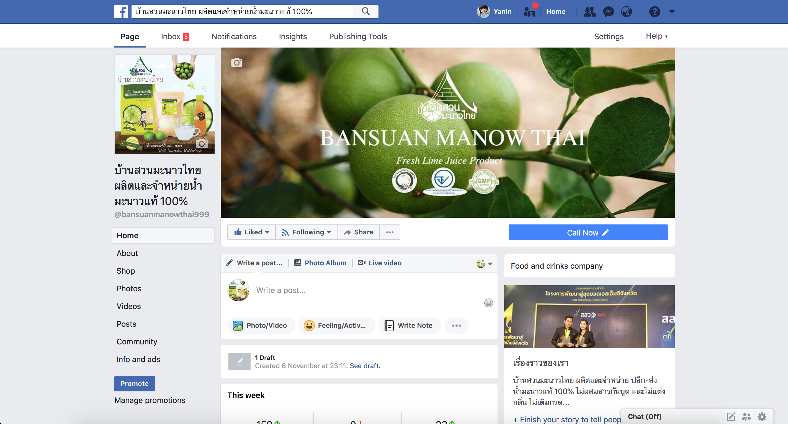The width and height of the screenshot is (788, 424).
Task: Click @bansuanmanowthai999 username
Action: 162,214
